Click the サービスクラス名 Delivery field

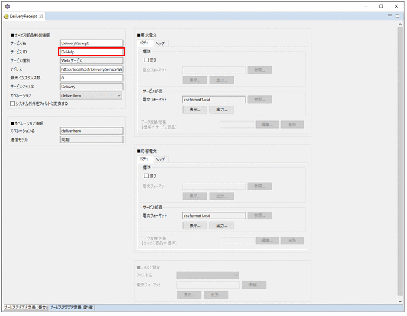click(92, 87)
